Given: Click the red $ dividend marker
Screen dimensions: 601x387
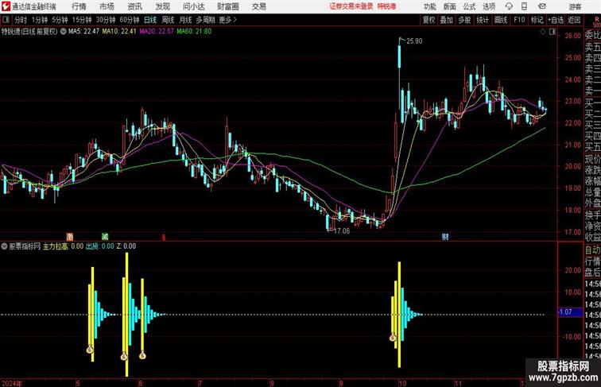Looking at the screenshot, I should [x=163, y=238].
